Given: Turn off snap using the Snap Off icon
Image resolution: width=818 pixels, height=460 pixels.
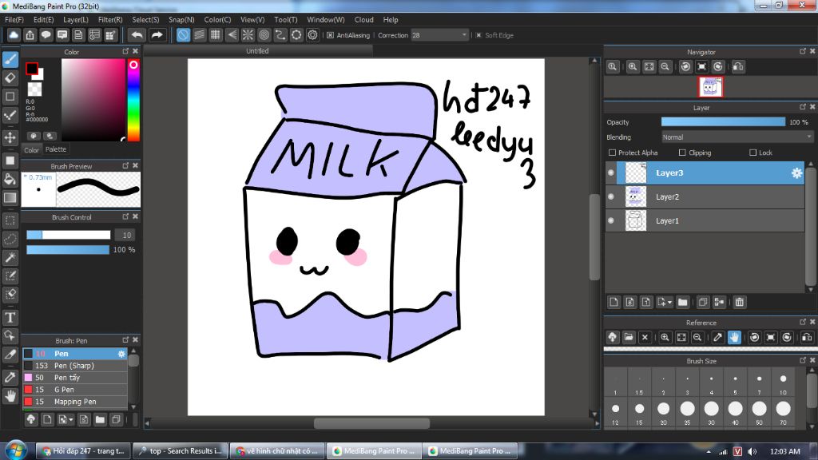Looking at the screenshot, I should pyautogui.click(x=183, y=35).
